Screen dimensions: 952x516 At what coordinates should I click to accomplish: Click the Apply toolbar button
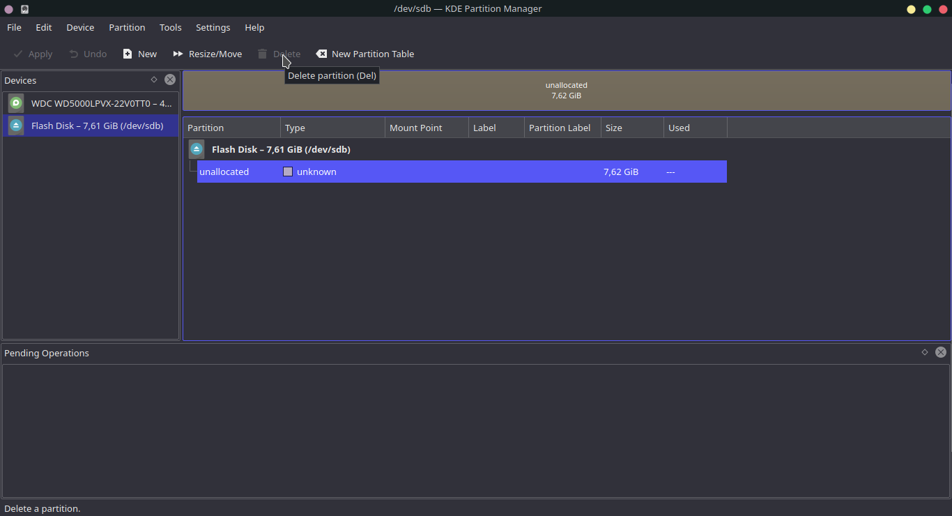(33, 54)
